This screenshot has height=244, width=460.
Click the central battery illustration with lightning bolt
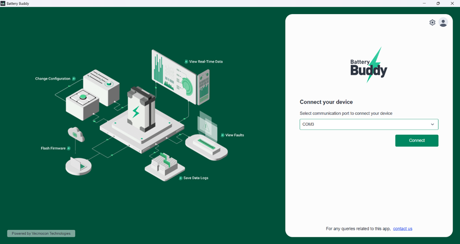pos(140,109)
